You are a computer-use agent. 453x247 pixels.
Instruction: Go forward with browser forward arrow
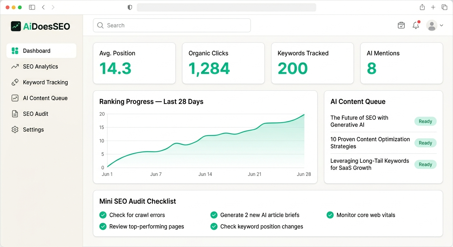coord(53,7)
